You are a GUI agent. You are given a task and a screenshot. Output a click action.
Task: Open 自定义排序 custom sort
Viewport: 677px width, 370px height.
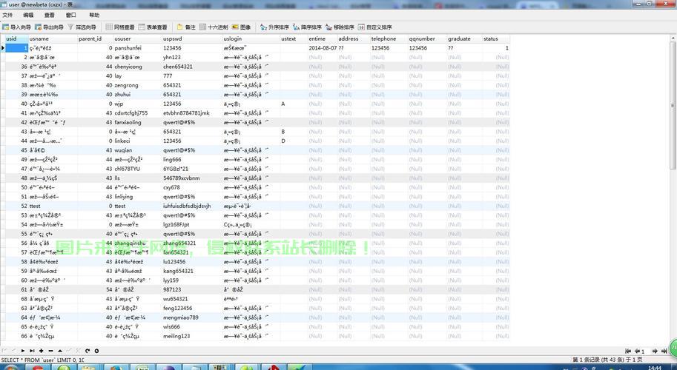(x=374, y=27)
